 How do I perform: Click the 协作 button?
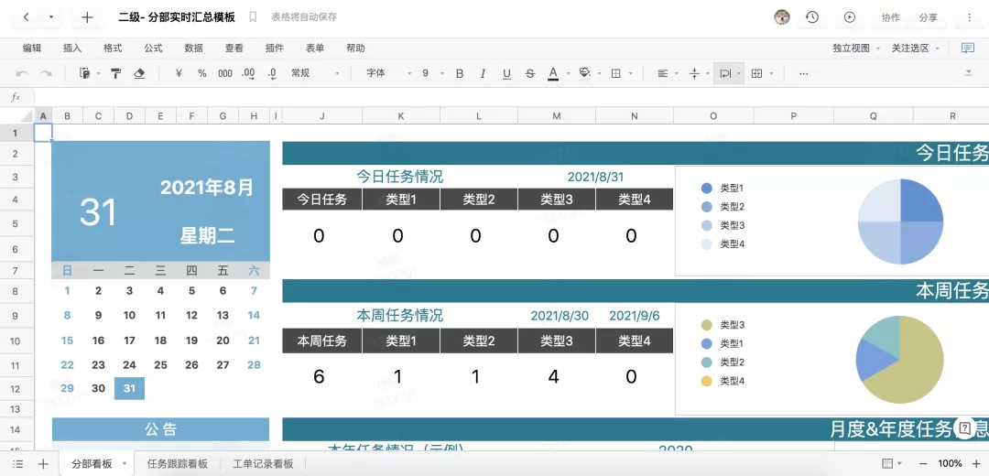891,17
